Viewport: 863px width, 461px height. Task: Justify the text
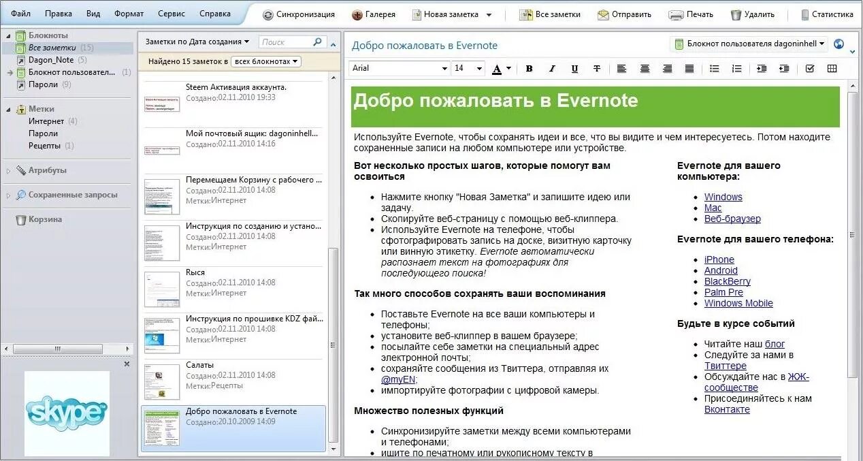coord(689,68)
